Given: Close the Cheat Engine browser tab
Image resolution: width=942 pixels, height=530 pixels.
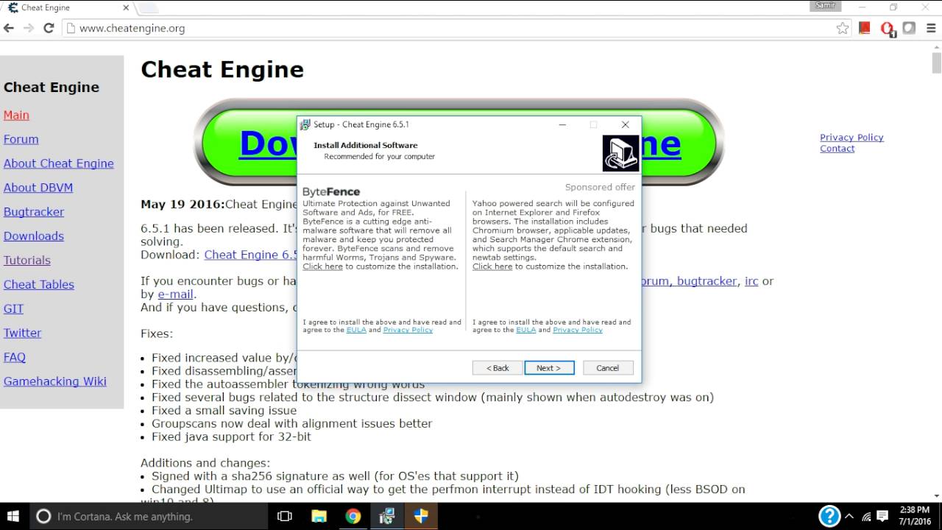Looking at the screenshot, I should (x=126, y=8).
